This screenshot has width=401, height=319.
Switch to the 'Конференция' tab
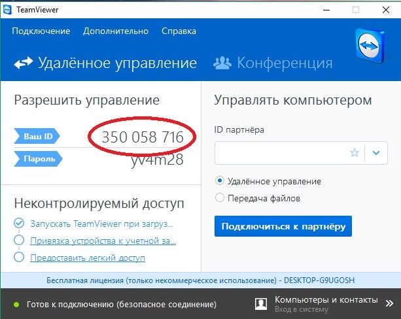[284, 63]
